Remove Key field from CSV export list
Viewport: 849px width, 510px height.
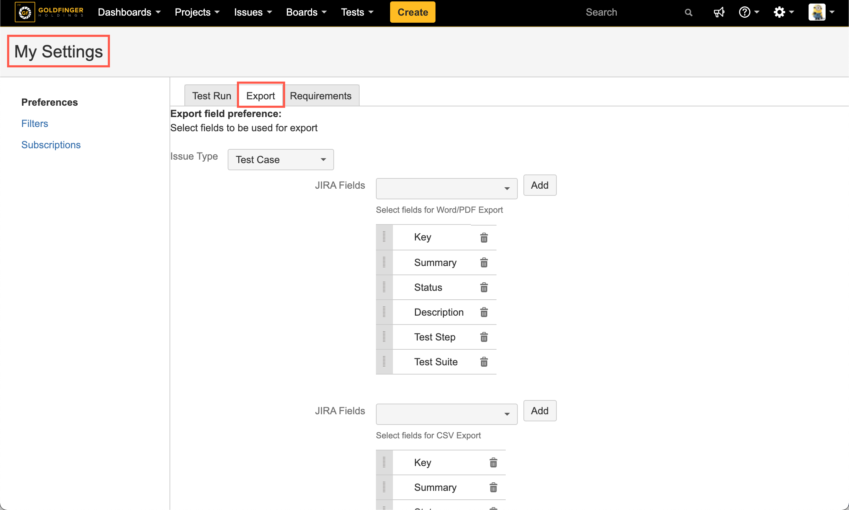pyautogui.click(x=493, y=463)
